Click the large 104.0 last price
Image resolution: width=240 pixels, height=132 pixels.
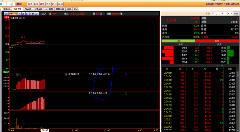pyautogui.click(x=171, y=20)
